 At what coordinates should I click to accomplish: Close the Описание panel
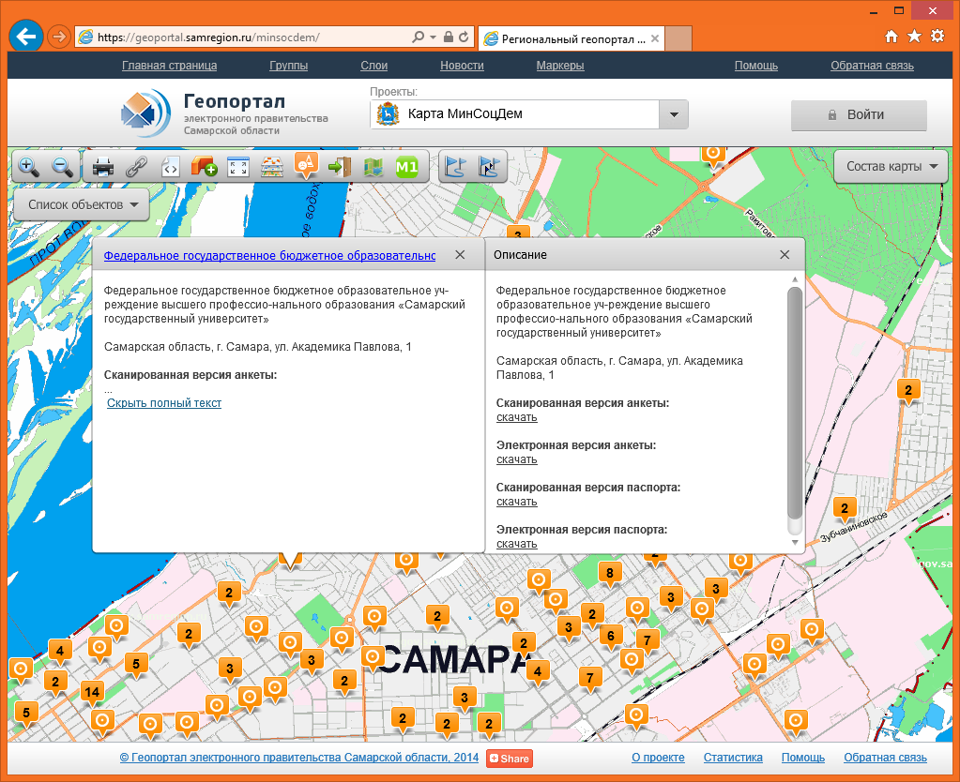[785, 254]
